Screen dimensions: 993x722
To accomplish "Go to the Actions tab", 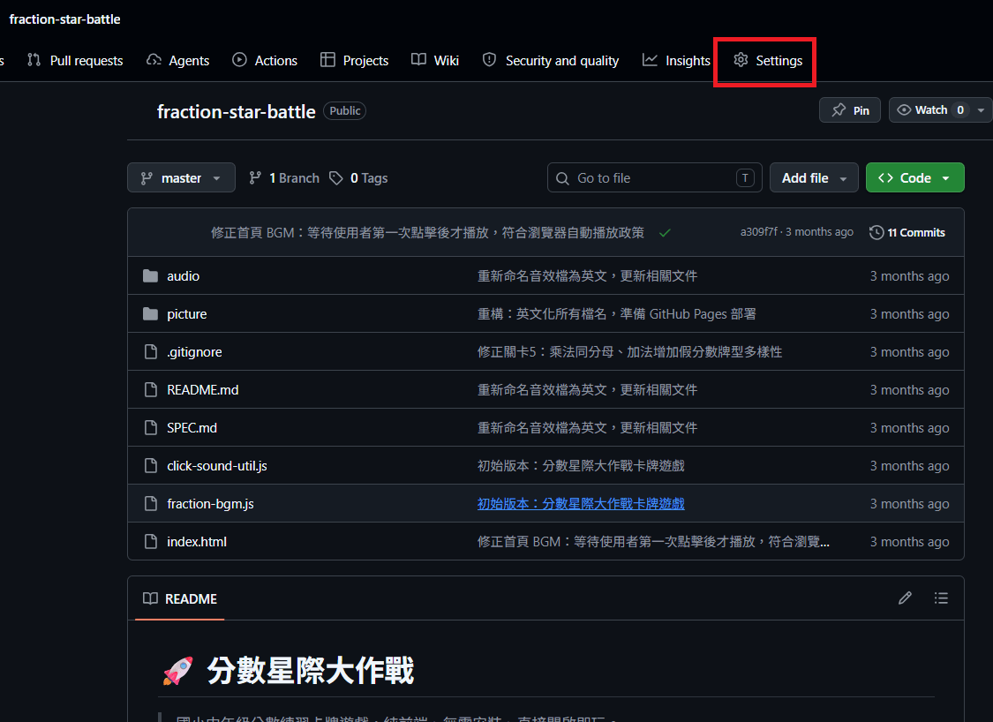I will [265, 60].
